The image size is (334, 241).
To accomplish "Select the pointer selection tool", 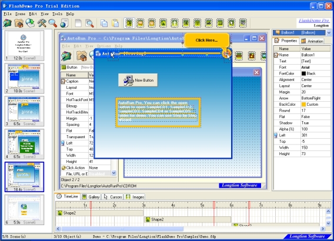I will click(129, 23).
